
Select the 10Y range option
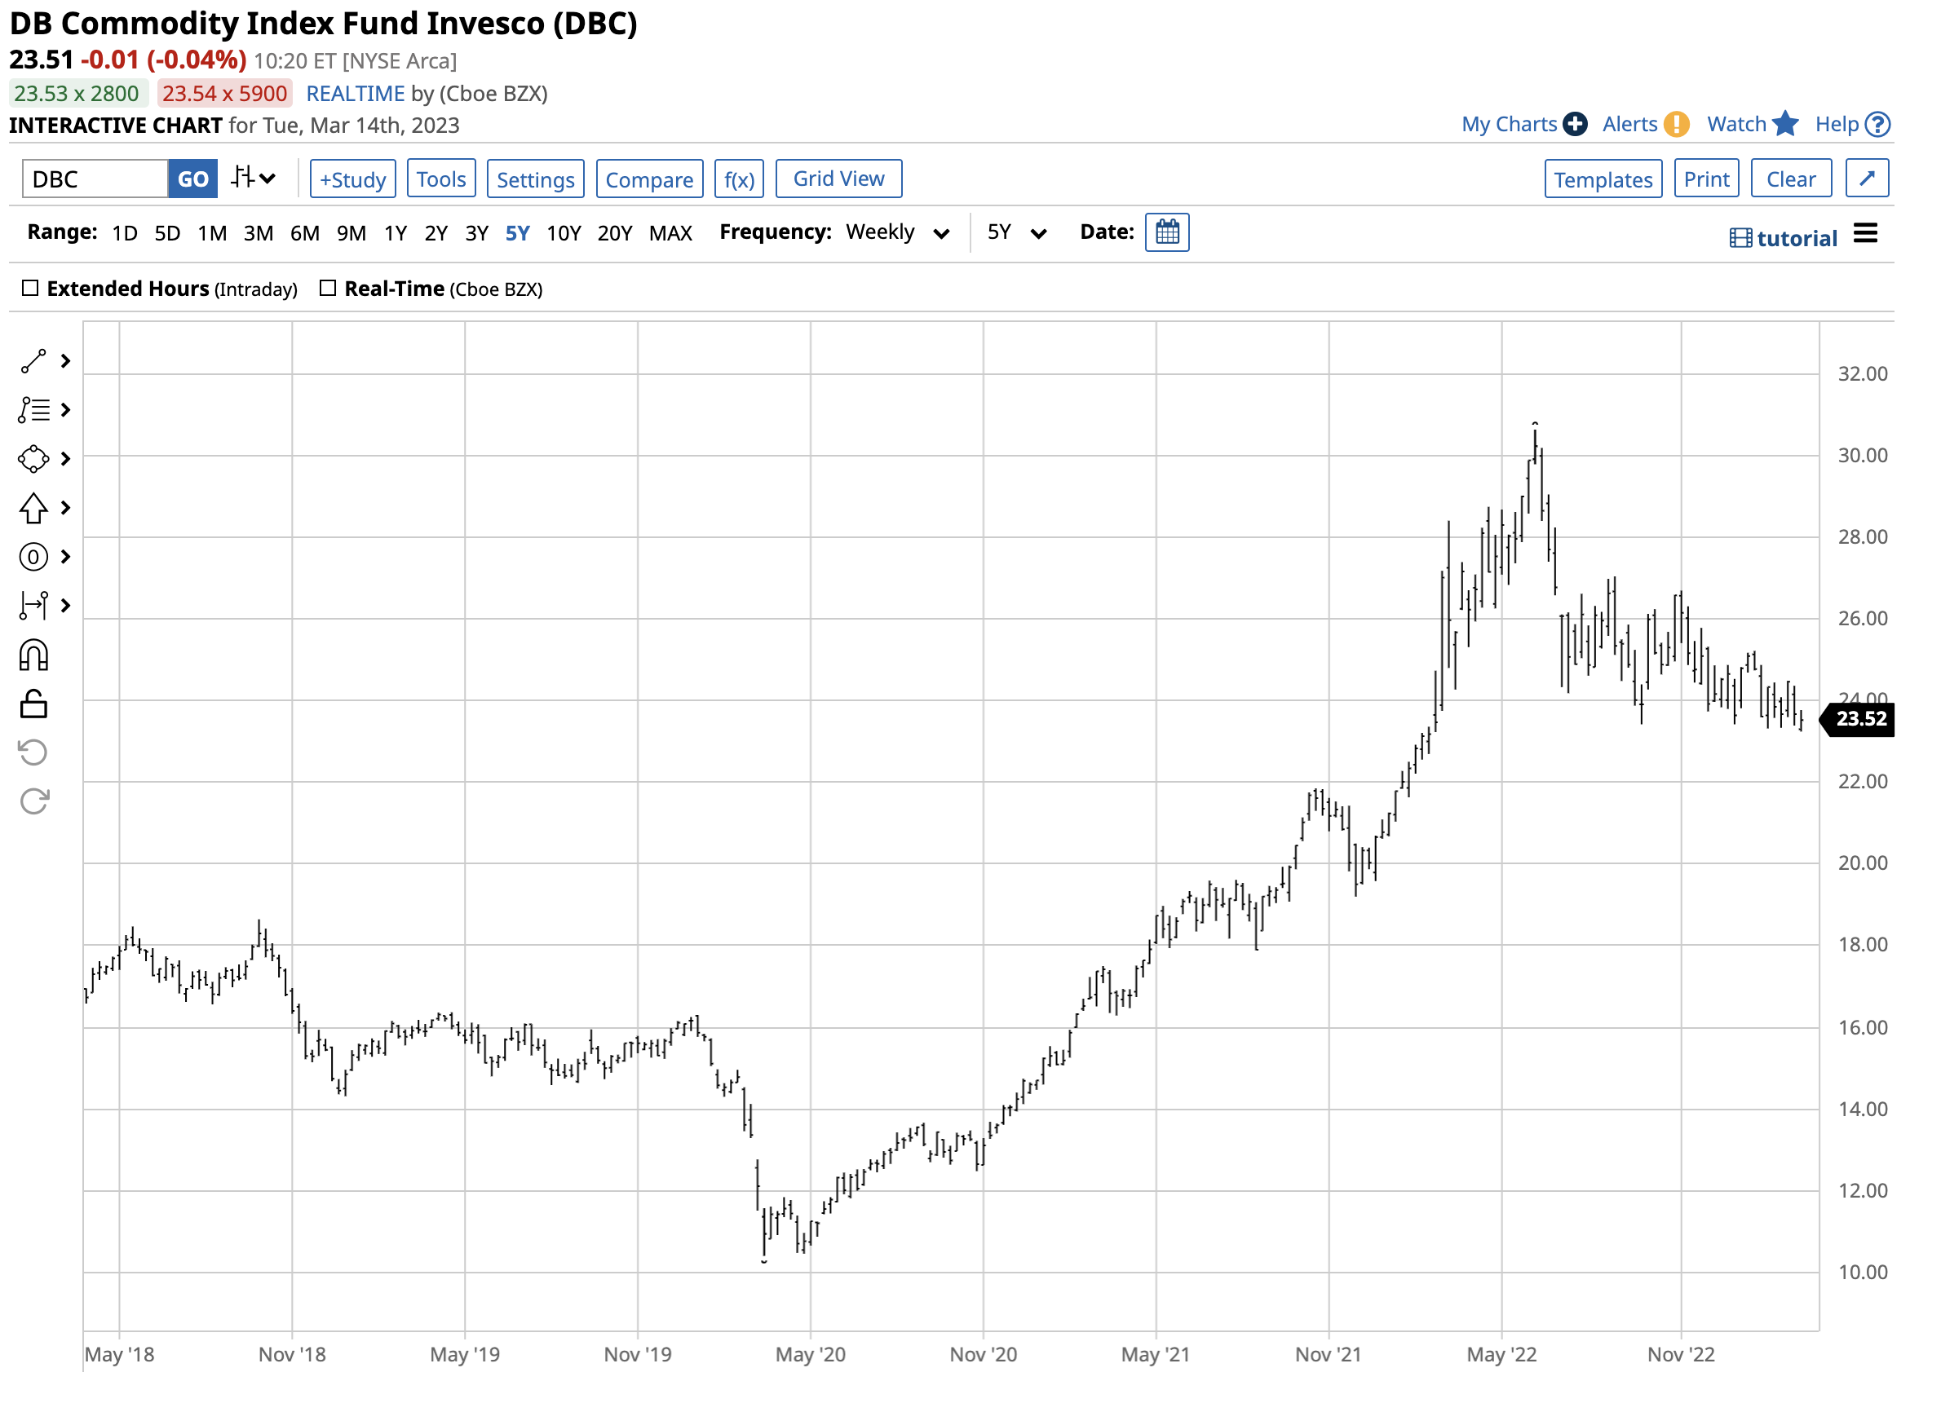[x=564, y=233]
